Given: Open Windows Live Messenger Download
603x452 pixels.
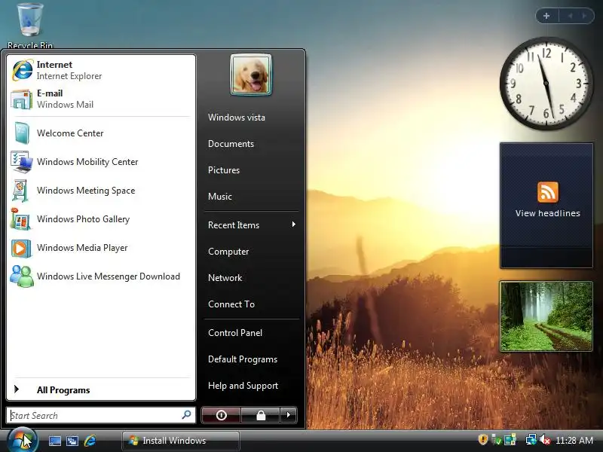Looking at the screenshot, I should click(101, 276).
